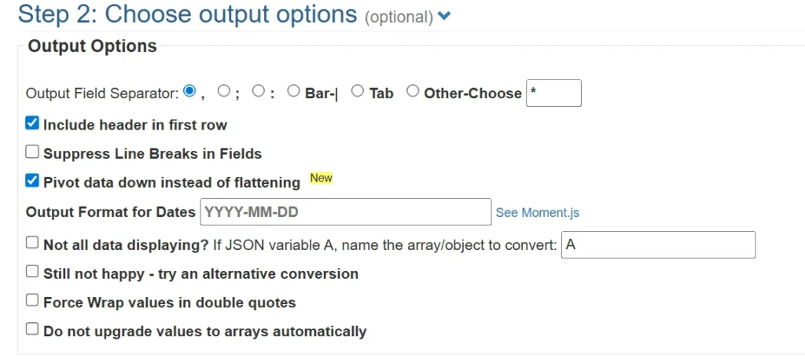
Task: Choose Tab as output field separator
Action: coord(357,91)
